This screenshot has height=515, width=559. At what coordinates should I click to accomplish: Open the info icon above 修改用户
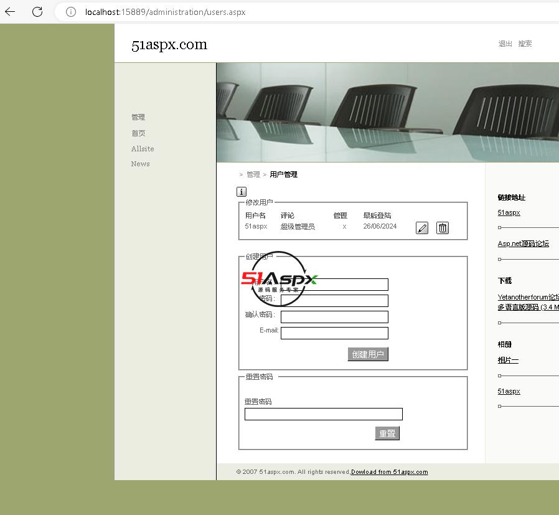coord(242,192)
